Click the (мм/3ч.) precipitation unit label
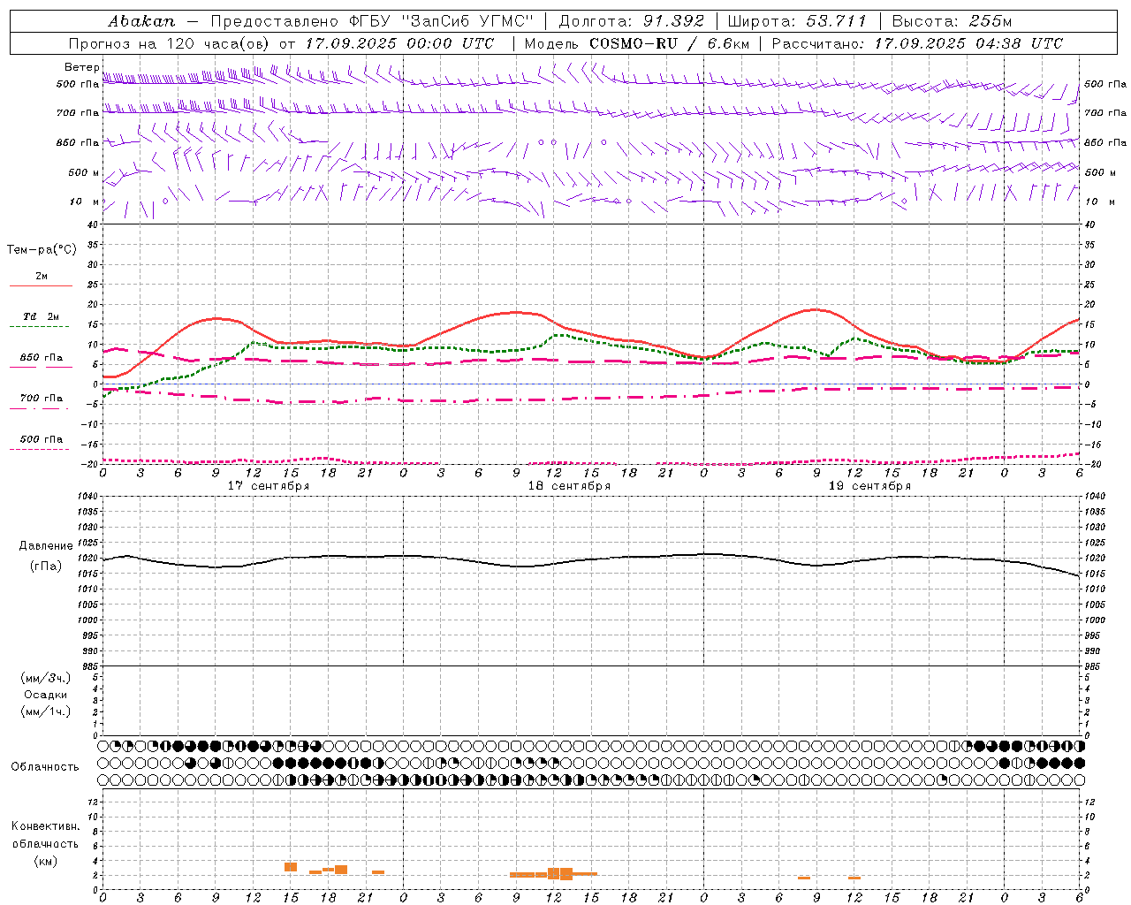The height and width of the screenshot is (905, 1131). [46, 678]
